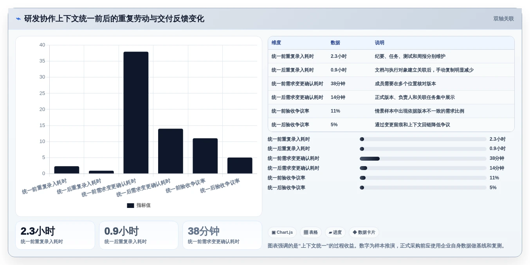530x265 pixels.
Task: Click the lightning icon beside the title
Action: (18, 19)
